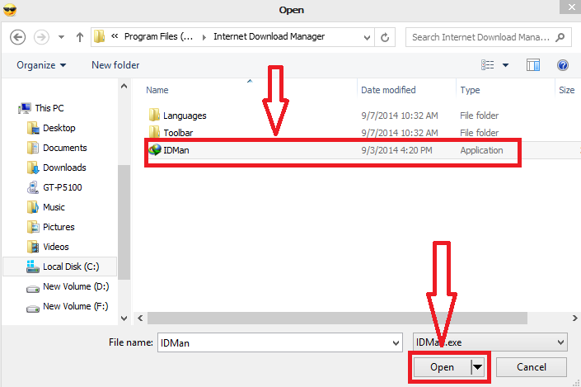Sort by the Type column
This screenshot has height=387, width=581.
470,90
